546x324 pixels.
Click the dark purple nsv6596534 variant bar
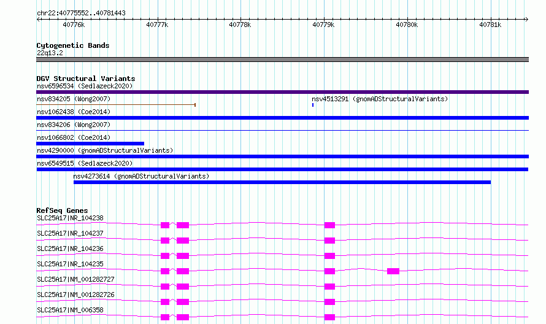coord(282,92)
